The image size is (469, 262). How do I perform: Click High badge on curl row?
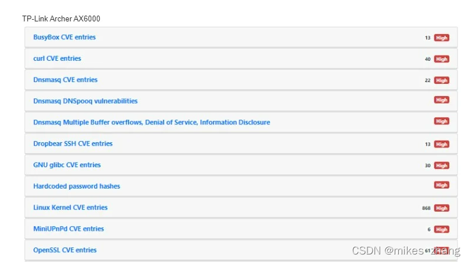coord(442,59)
